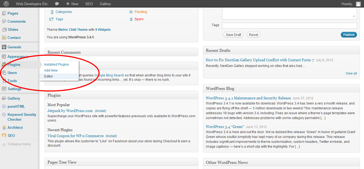Click the Appearance sidebar icon

(x=4, y=56)
